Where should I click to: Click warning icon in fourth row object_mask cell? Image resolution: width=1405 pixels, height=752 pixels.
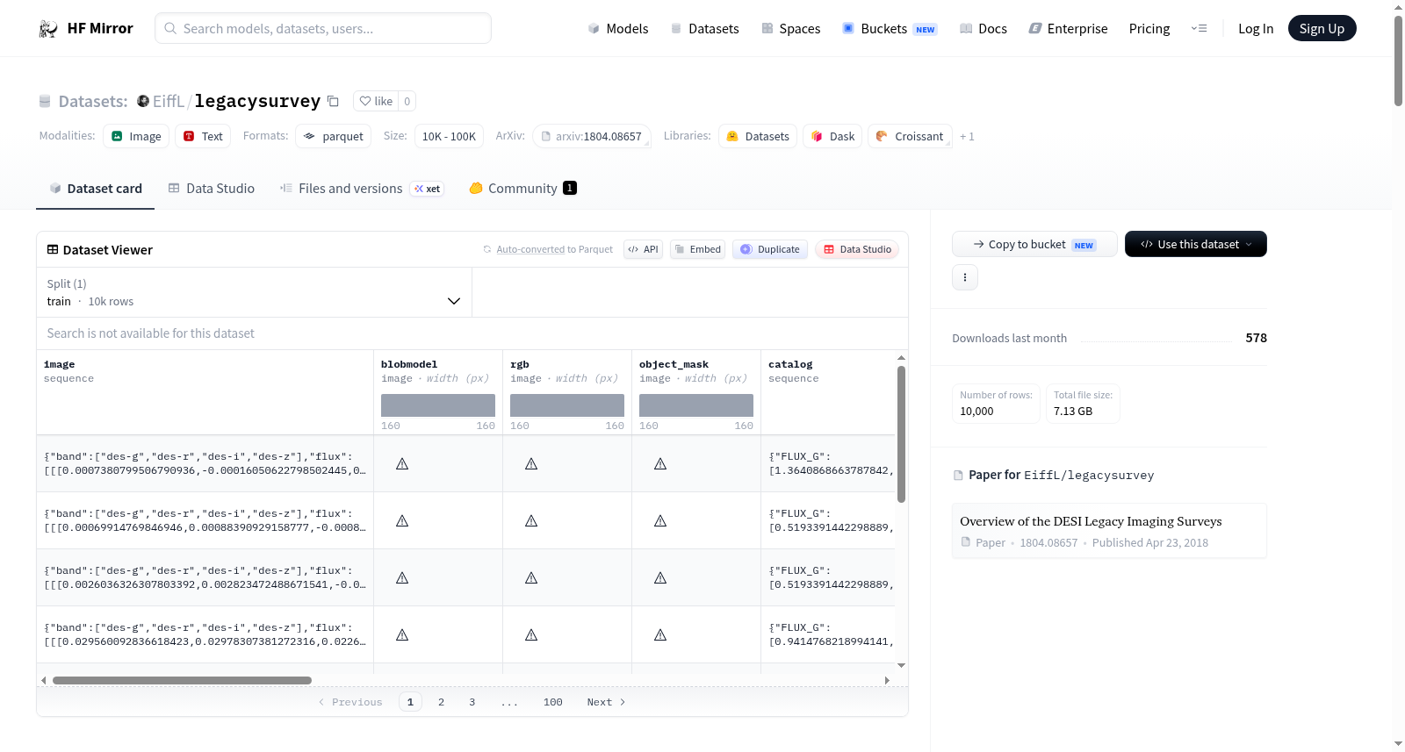(x=660, y=634)
